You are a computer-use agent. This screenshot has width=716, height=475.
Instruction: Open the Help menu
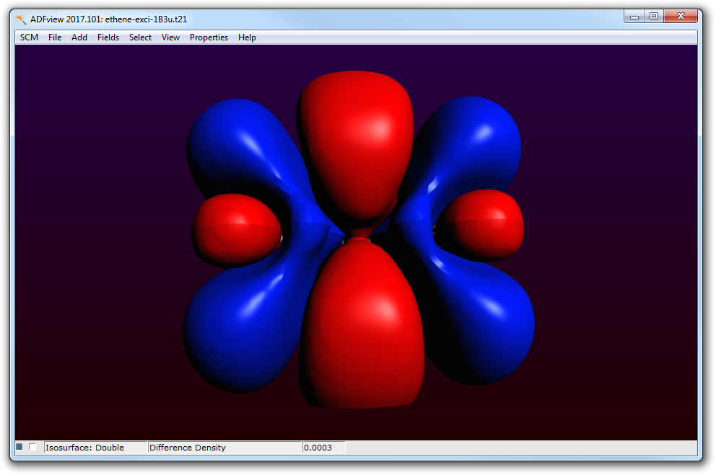coord(247,37)
